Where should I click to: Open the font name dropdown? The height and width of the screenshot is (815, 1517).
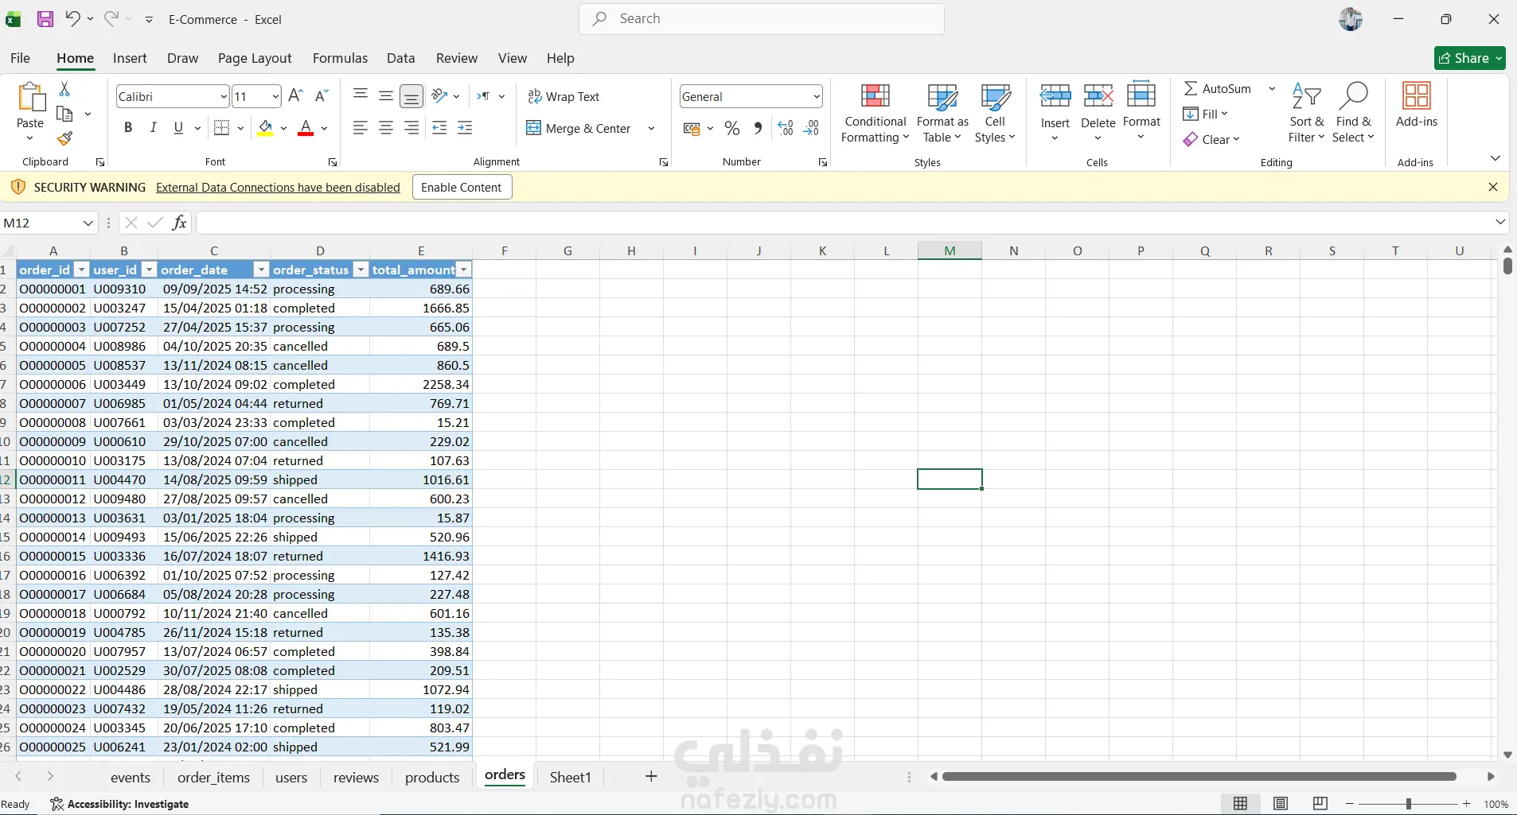224,97
